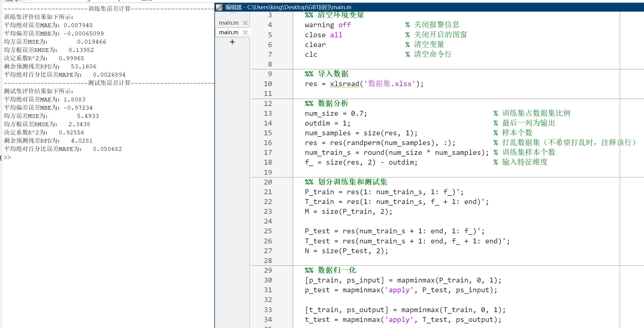Open a new document with the + icon
This screenshot has height=328, width=644.
[232, 42]
